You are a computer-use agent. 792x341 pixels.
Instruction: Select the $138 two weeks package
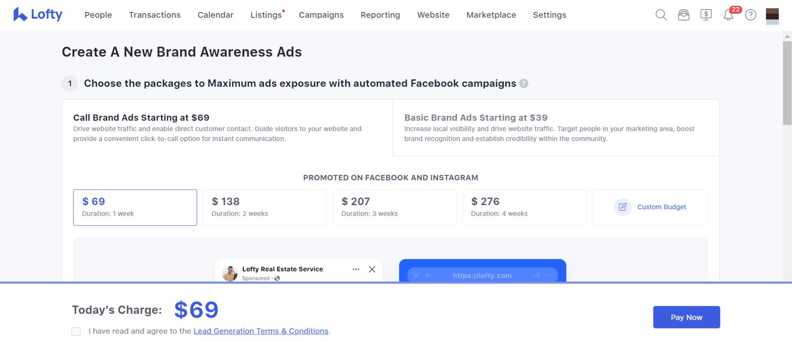265,207
